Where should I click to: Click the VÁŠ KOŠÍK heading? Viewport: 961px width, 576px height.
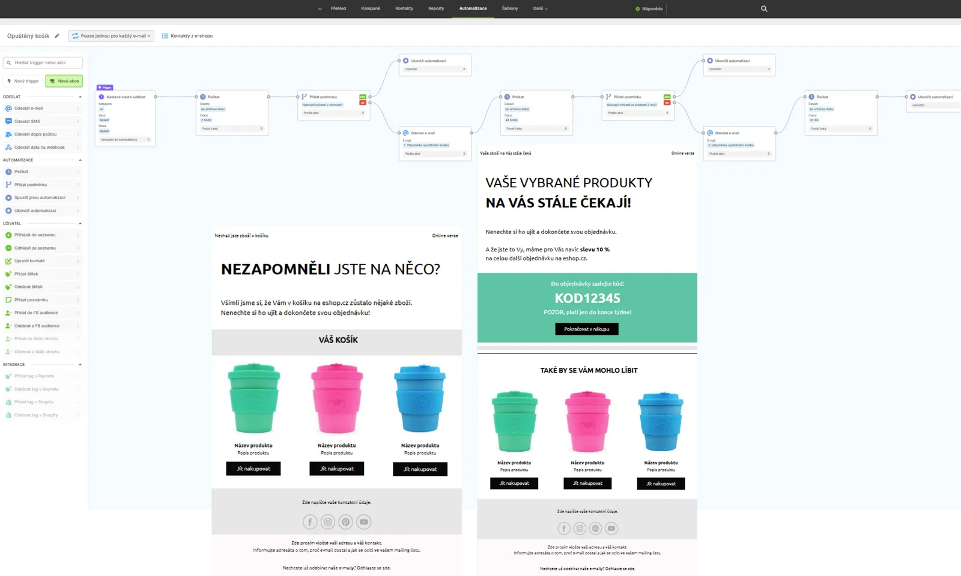(x=338, y=340)
